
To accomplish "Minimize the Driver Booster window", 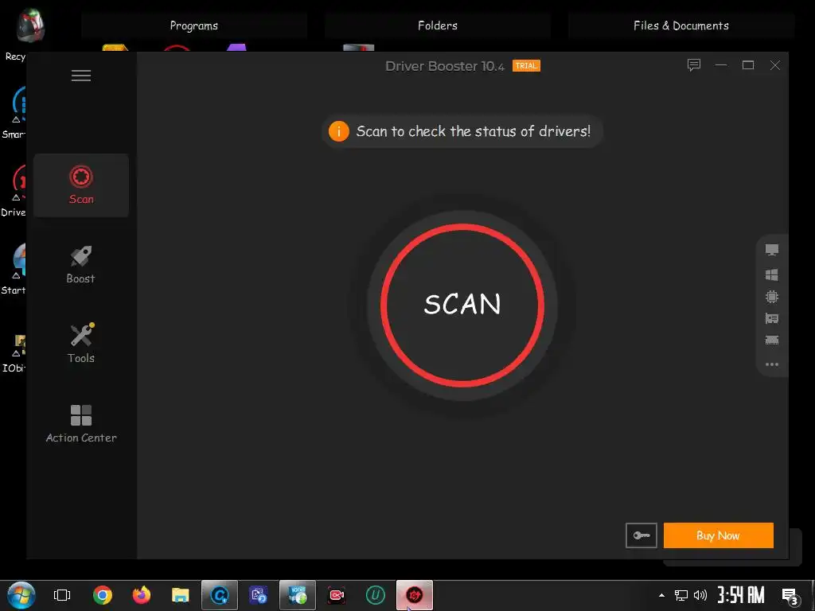I will 721,65.
